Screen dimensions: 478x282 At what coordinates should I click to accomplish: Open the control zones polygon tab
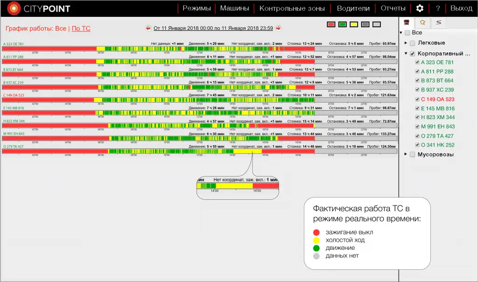pyautogui.click(x=422, y=22)
